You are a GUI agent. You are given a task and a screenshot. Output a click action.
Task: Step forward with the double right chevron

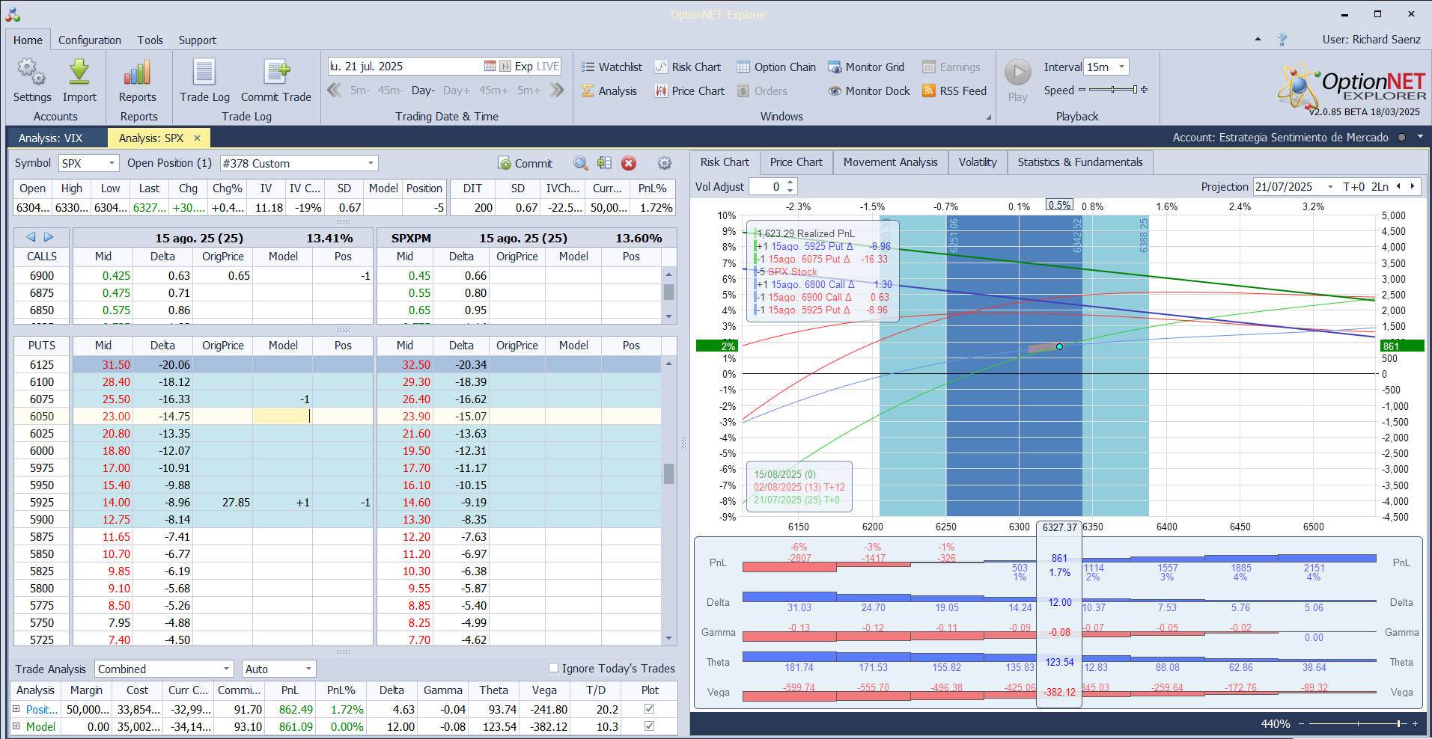pyautogui.click(x=556, y=90)
